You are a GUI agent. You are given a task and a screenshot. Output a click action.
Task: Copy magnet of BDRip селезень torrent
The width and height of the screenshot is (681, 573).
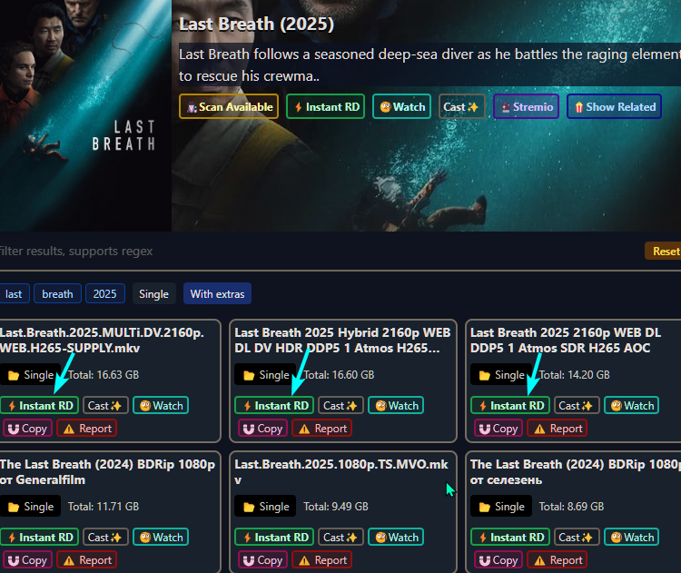coord(498,560)
